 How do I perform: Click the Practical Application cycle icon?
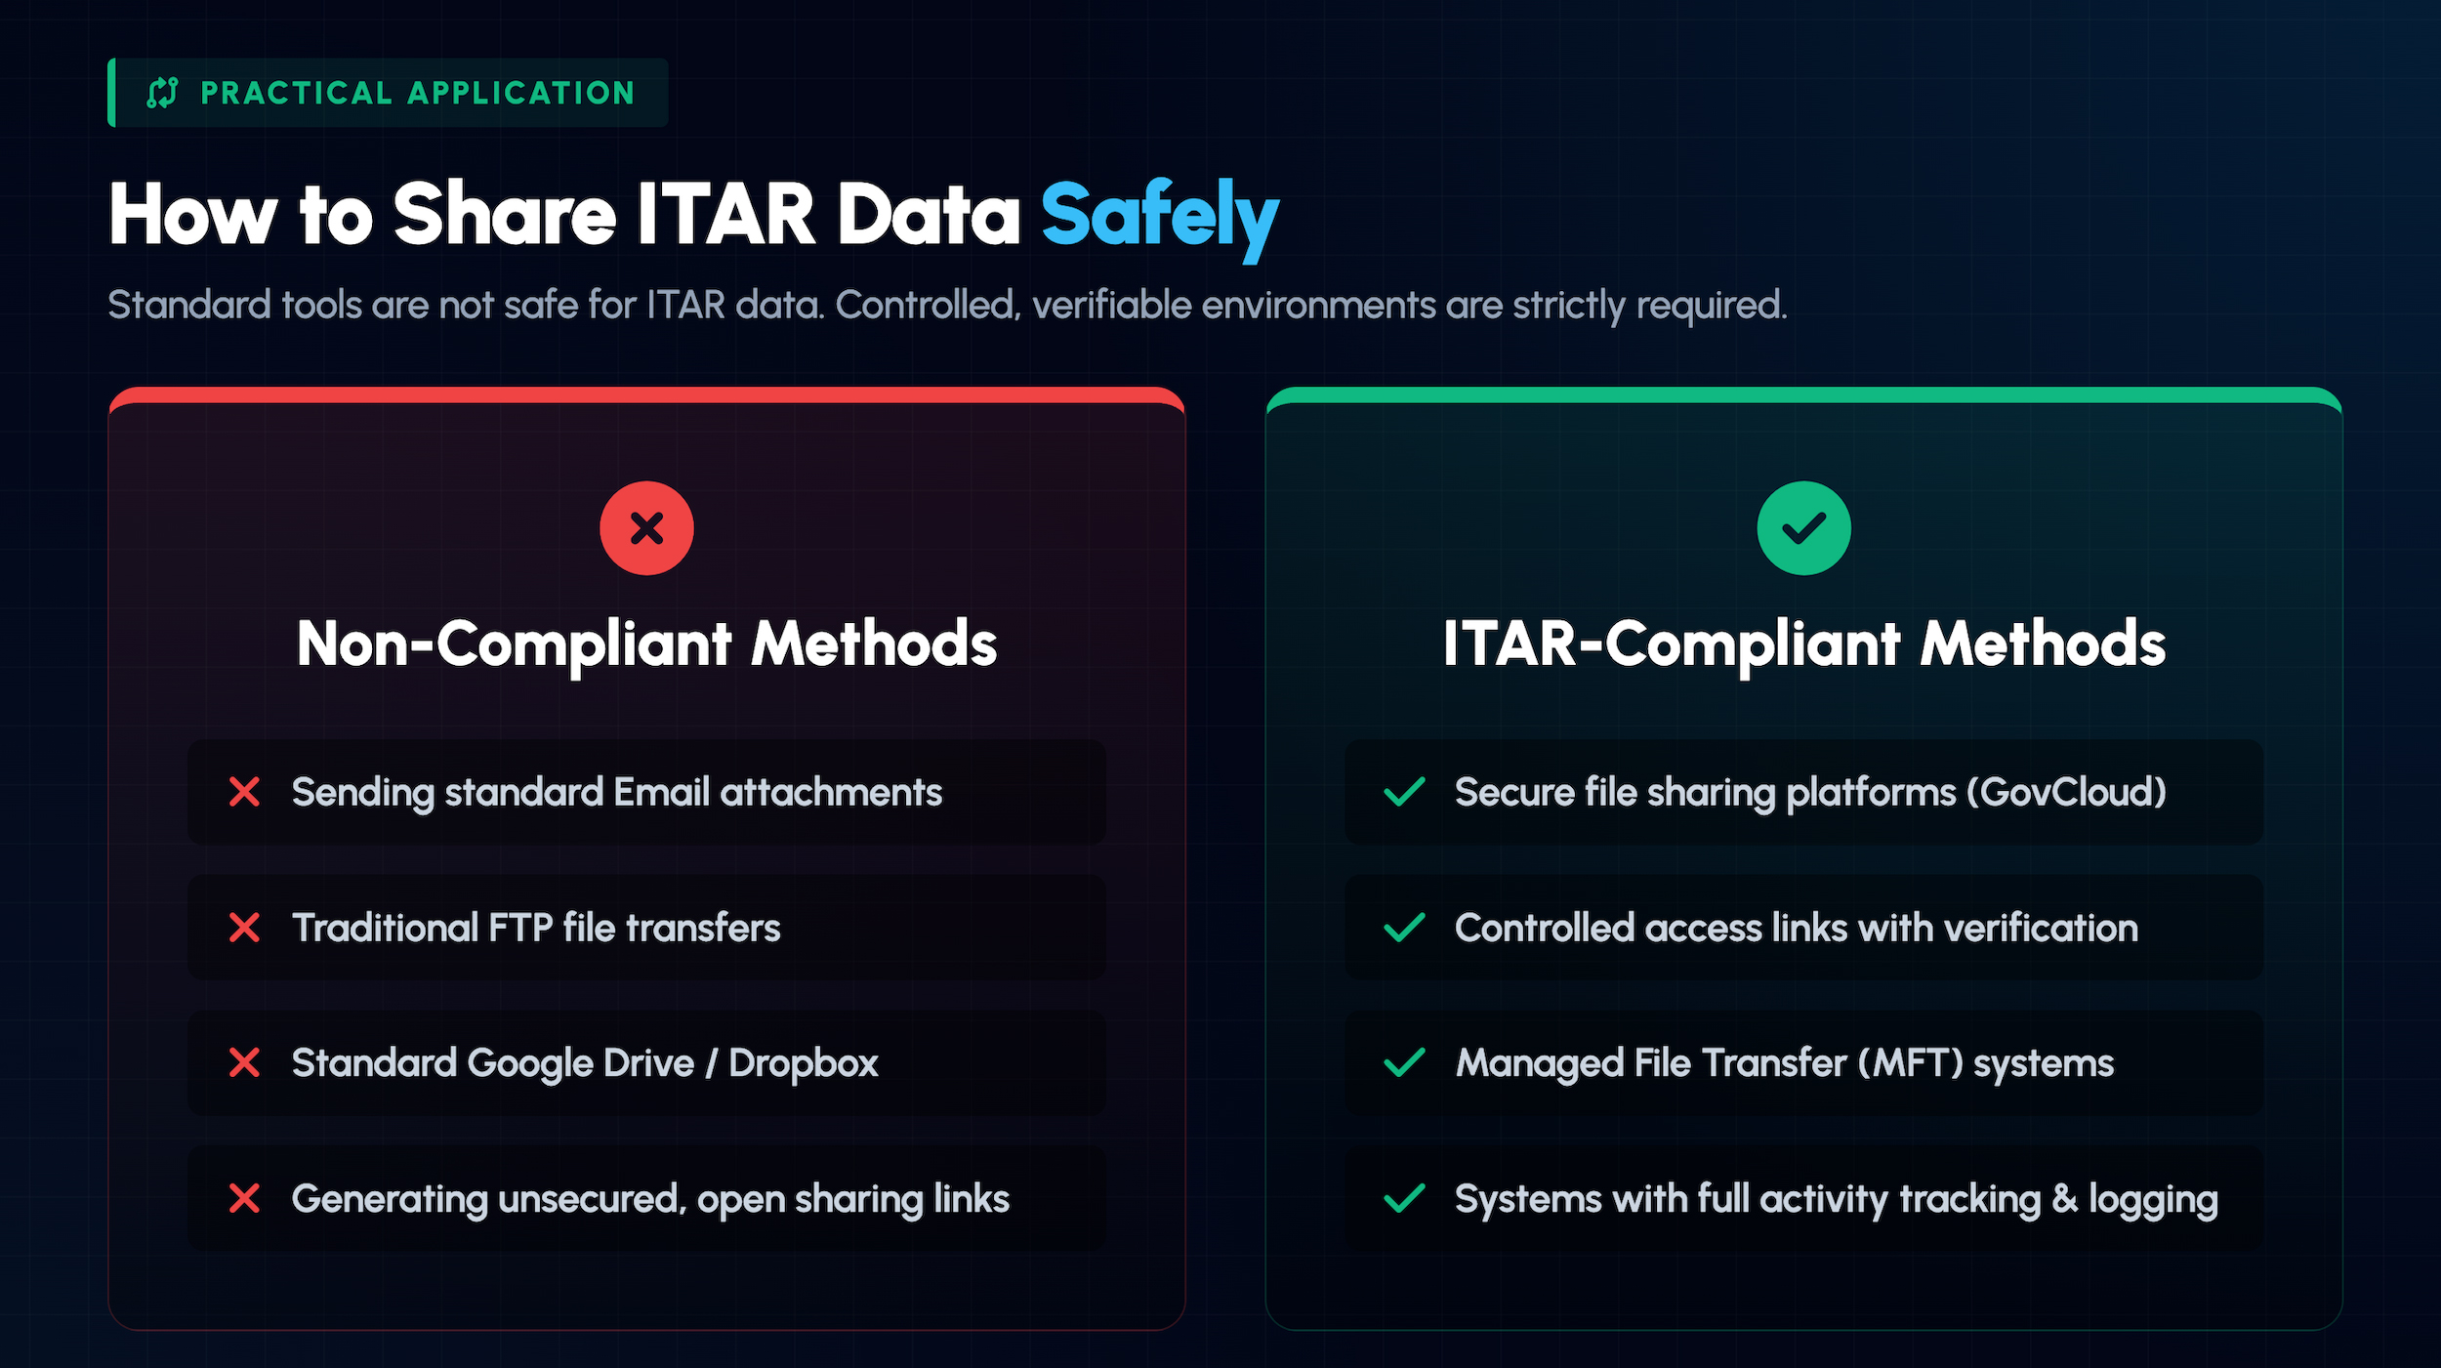(x=162, y=93)
